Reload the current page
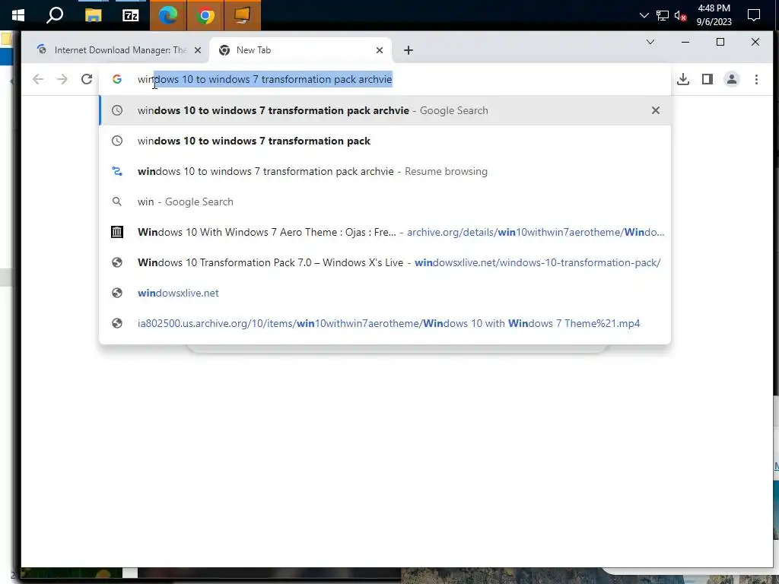Viewport: 779px width, 584px height. point(87,79)
